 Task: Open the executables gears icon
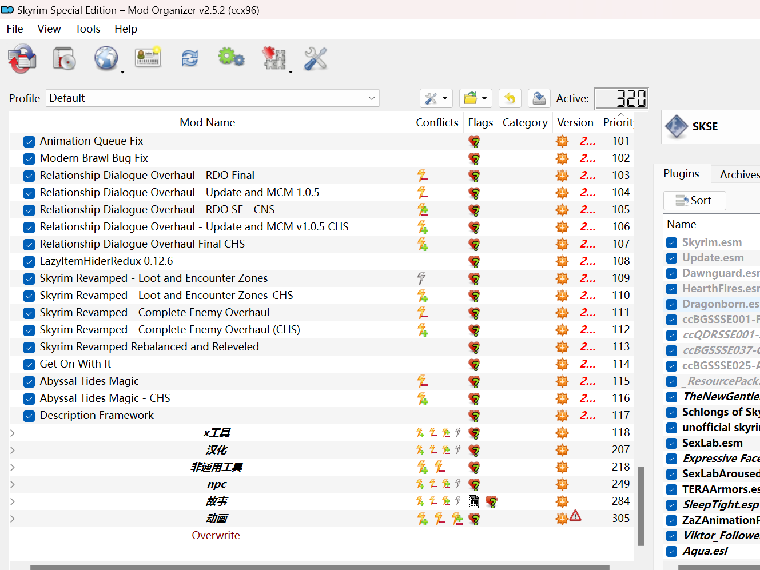(231, 58)
